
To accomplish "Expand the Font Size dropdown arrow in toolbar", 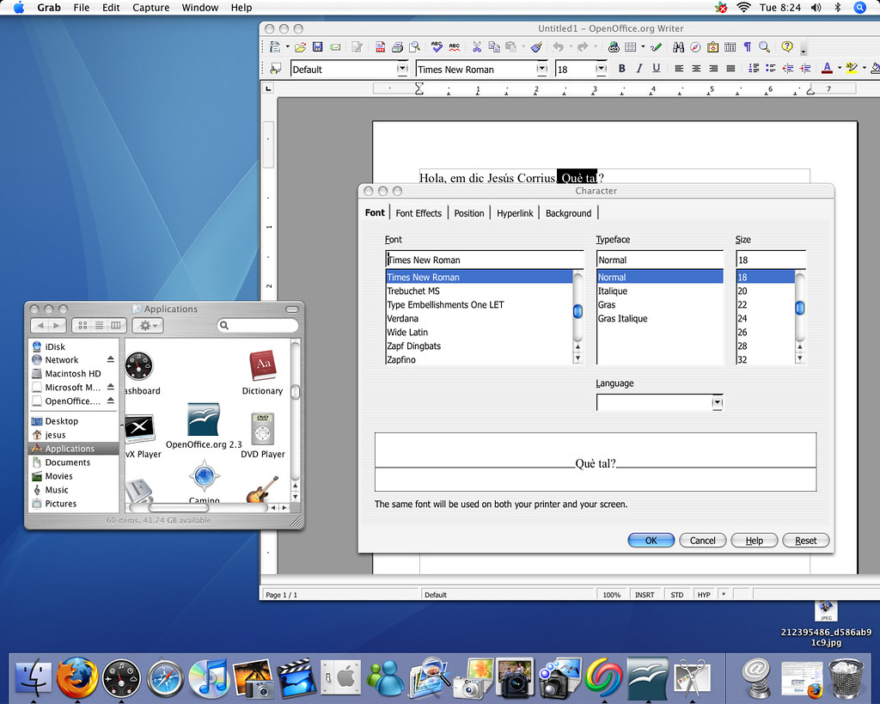I will (601, 69).
